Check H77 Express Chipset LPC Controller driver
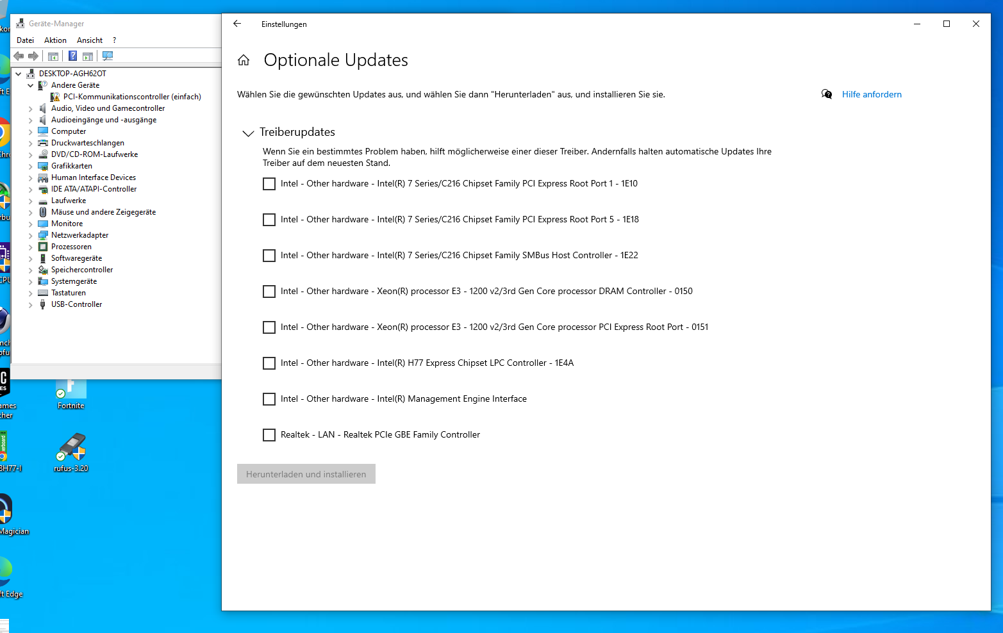The image size is (1003, 633). (x=269, y=363)
